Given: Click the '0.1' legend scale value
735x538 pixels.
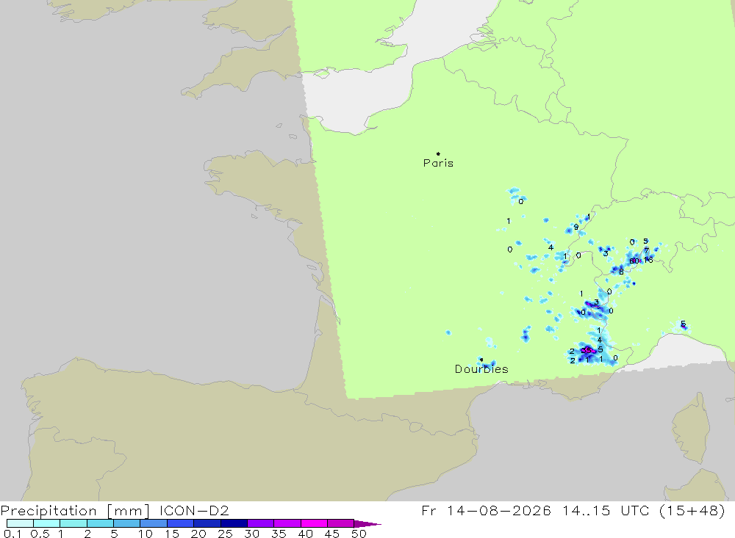Looking at the screenshot, I should (x=12, y=534).
